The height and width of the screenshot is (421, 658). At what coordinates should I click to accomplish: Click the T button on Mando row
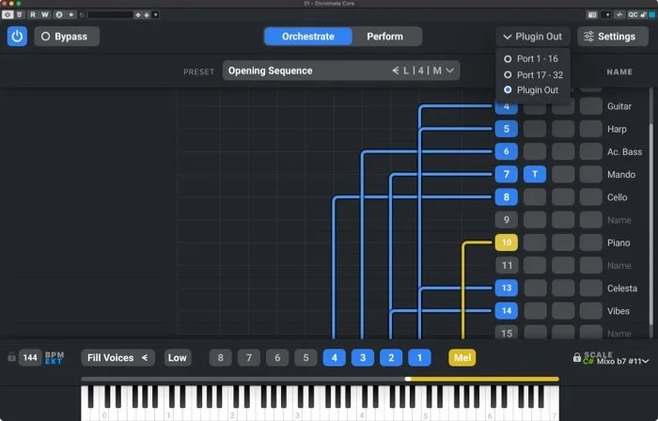point(535,174)
